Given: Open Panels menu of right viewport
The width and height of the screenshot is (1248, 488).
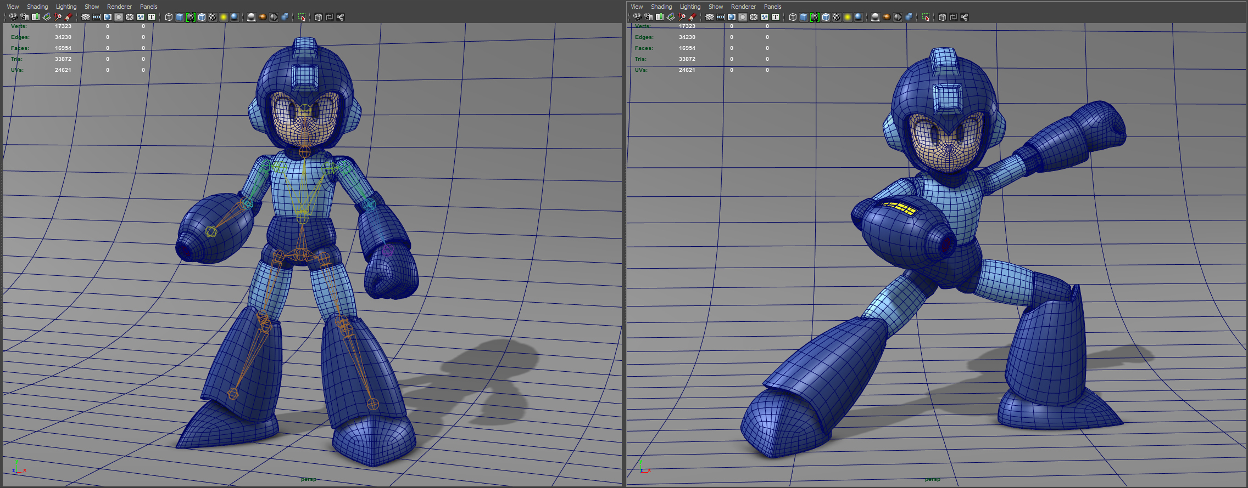Looking at the screenshot, I should 772,7.
